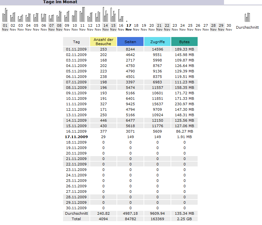Click the bar chart group for 01 Nov

(x=5, y=15)
